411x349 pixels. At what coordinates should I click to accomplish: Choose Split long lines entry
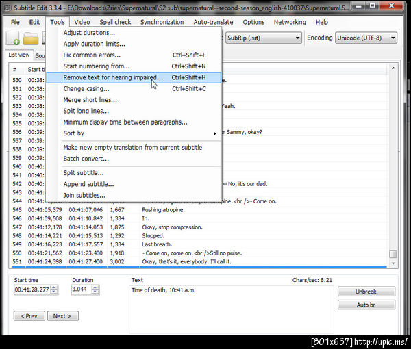(134, 111)
